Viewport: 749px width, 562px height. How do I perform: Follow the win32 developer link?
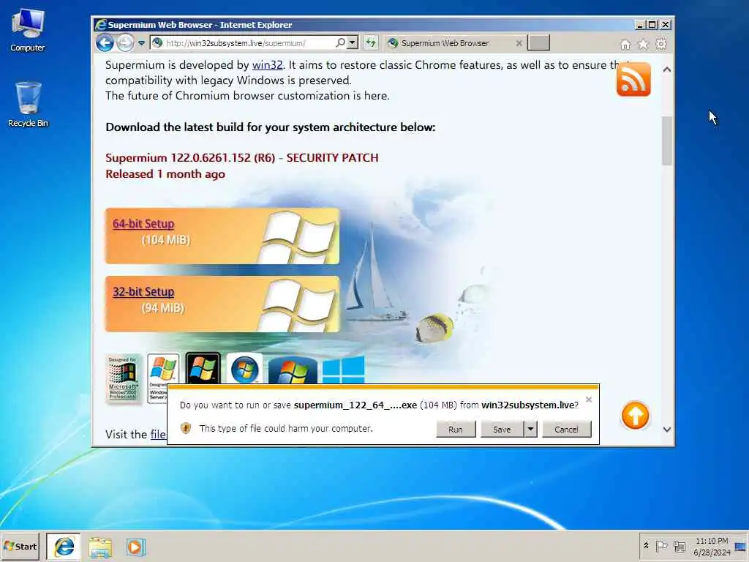pos(268,65)
